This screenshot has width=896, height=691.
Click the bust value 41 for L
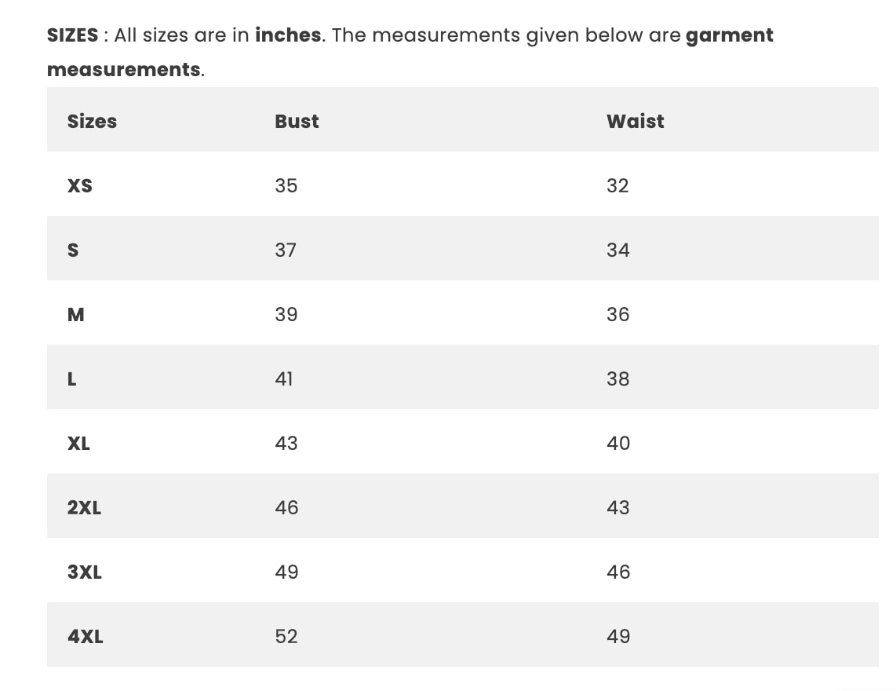284,378
